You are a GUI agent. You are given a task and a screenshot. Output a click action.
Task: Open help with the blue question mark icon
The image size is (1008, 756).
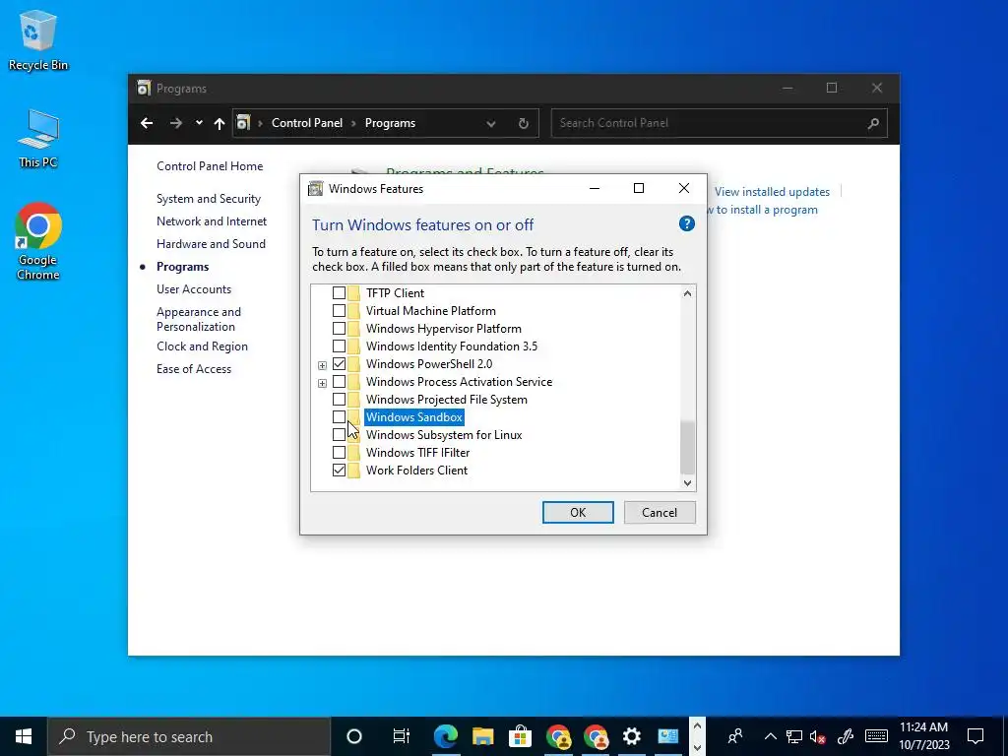[686, 223]
